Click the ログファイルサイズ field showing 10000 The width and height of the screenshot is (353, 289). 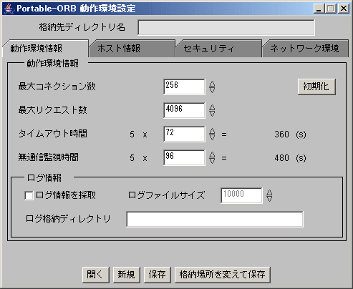(x=241, y=195)
